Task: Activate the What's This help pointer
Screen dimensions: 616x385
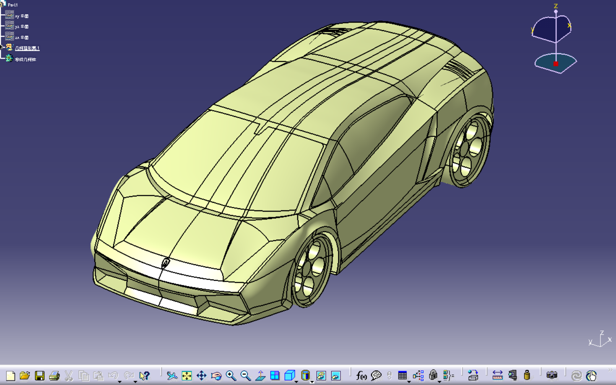Action: [144, 376]
